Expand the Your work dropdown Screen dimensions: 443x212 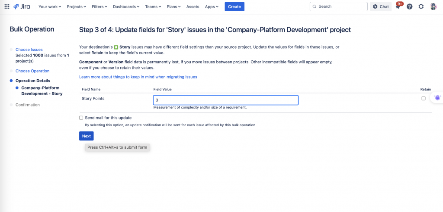(x=50, y=7)
